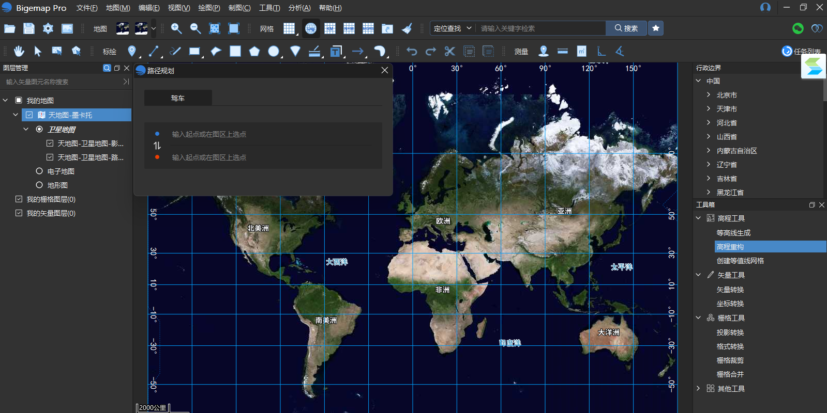Click the scissors cut tool
Screen dimensions: 827x413
pyautogui.click(x=449, y=51)
